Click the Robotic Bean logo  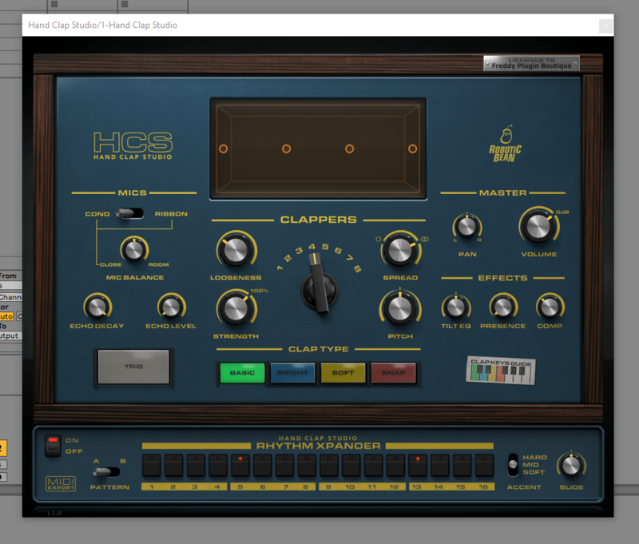pos(506,144)
